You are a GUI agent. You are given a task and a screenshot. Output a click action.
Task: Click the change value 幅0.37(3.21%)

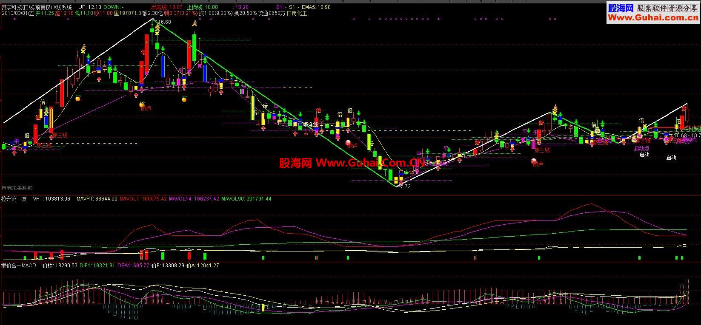pos(180,13)
